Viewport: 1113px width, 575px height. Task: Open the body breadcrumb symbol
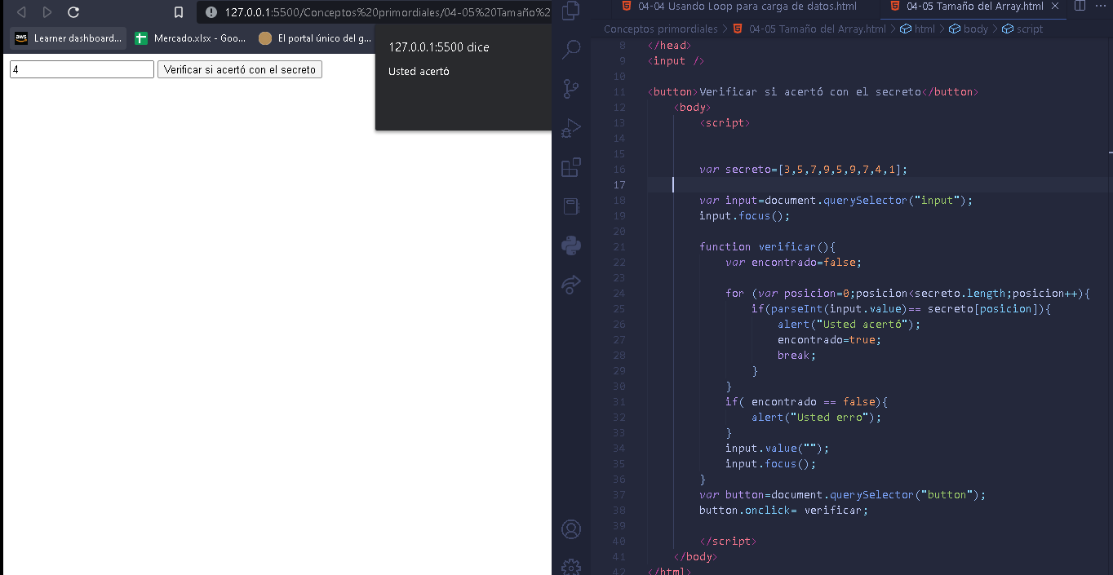point(969,29)
